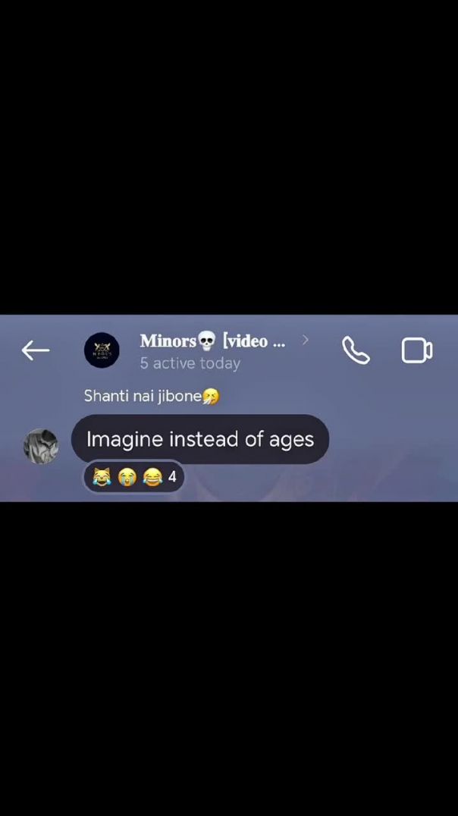
Task: Select the 'Shanti nai jibone' message text
Action: coord(143,396)
